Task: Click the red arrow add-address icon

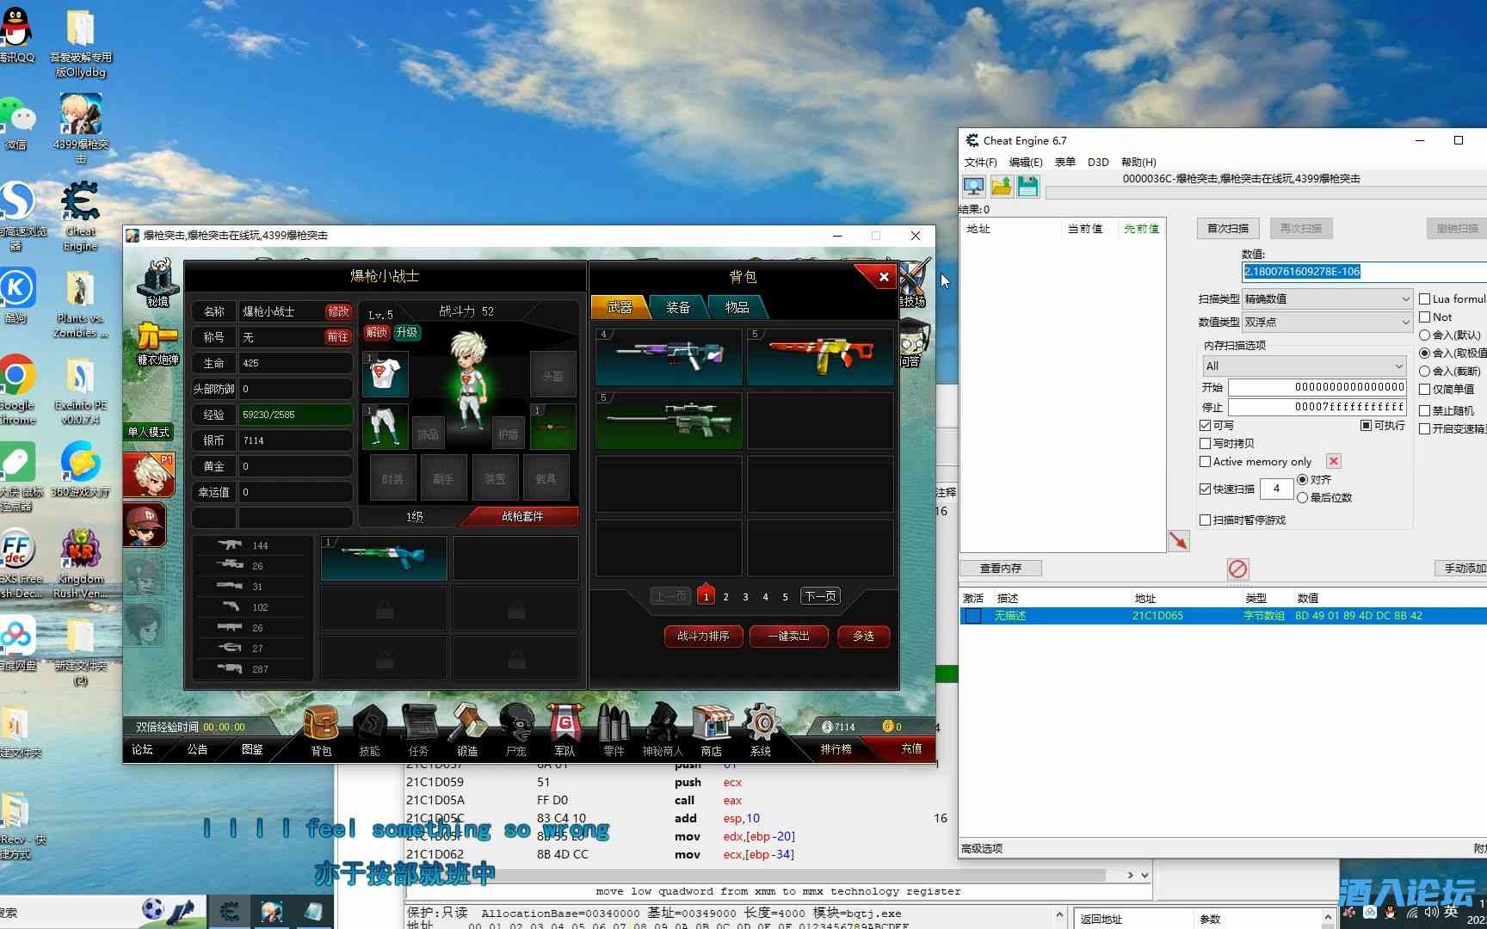Action: pos(1178,540)
